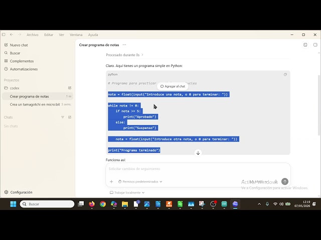
Task: Open the terminal panel icon
Action: 305,44
